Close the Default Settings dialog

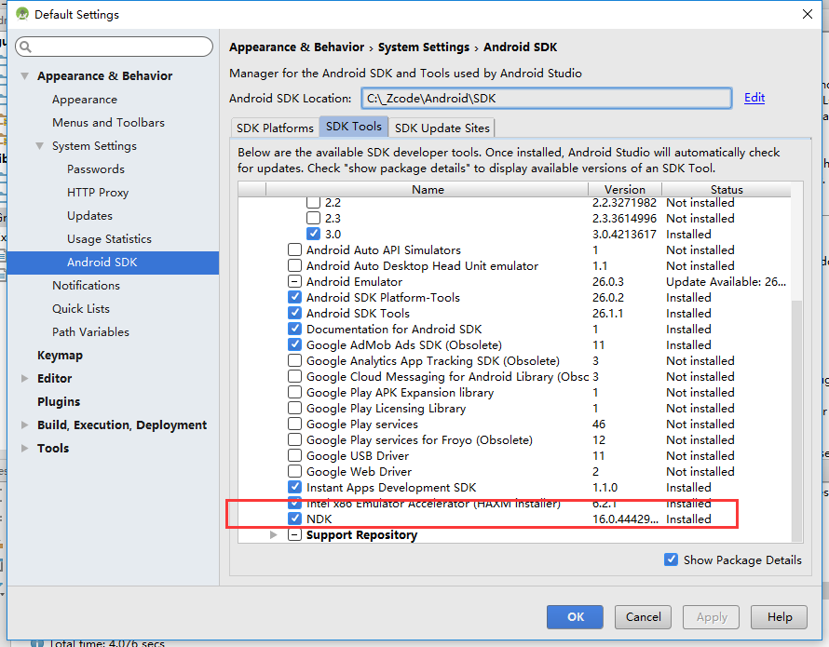(x=808, y=14)
